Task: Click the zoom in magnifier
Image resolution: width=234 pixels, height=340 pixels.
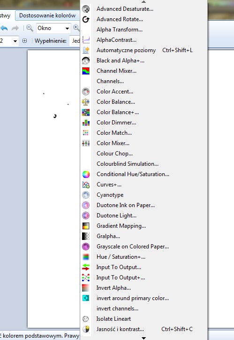Action: (x=76, y=28)
